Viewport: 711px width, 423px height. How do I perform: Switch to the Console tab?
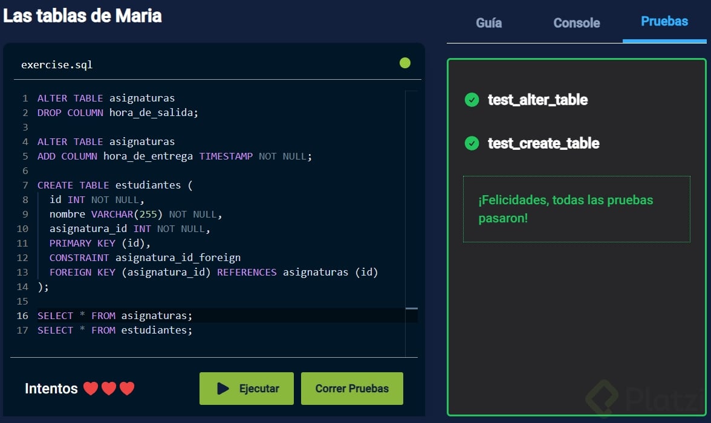click(577, 23)
